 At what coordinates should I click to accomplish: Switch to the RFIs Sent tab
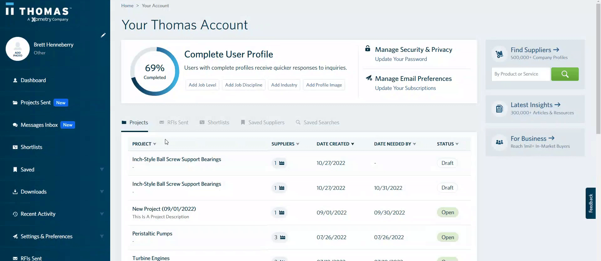pyautogui.click(x=174, y=122)
